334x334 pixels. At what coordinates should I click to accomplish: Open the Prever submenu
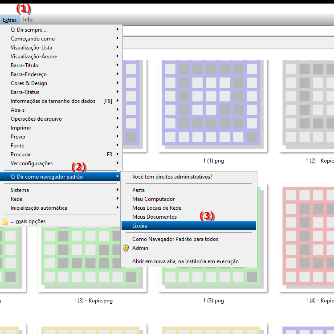[61, 137]
